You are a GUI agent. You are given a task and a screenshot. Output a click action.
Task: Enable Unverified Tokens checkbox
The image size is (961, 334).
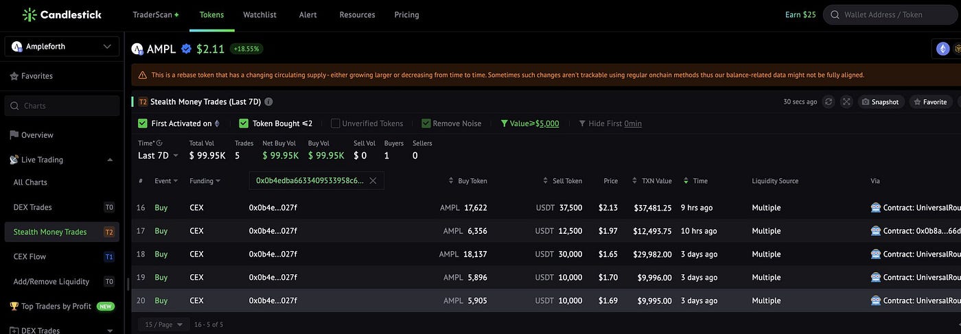click(336, 123)
